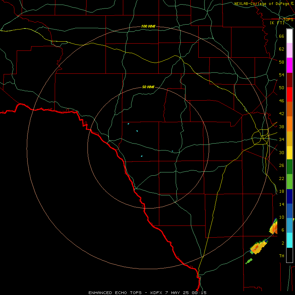Click the "[K FT]" units label
The image size is (295, 295).
point(277,23)
